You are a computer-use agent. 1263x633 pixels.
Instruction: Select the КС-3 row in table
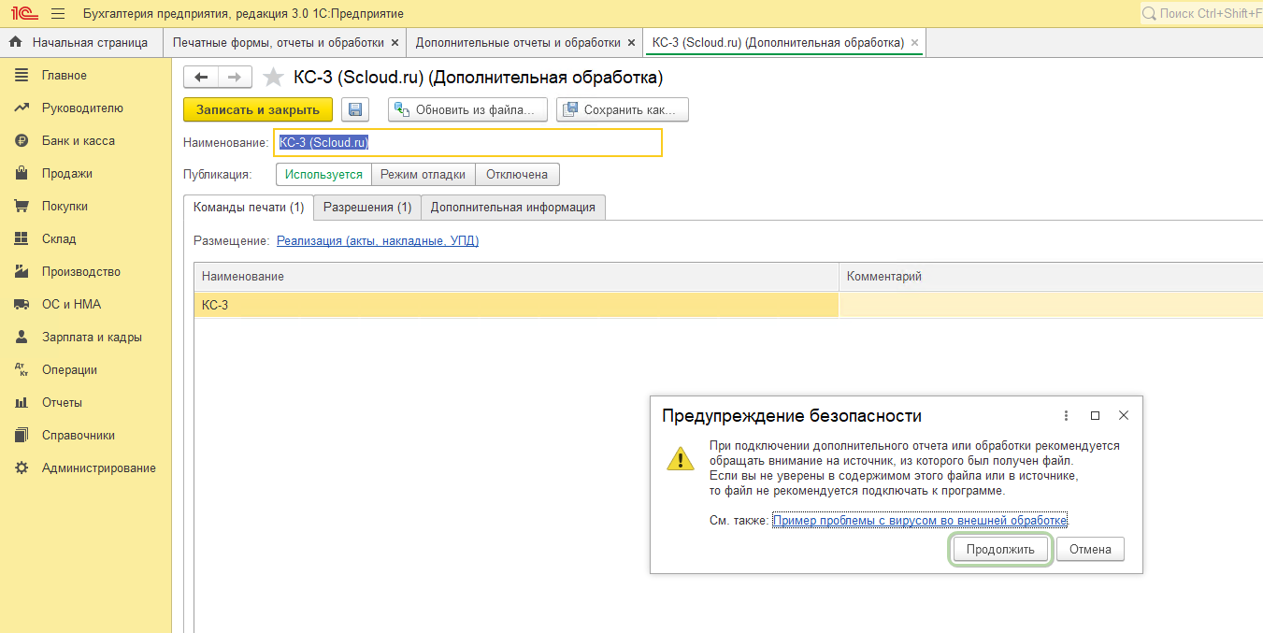pyautogui.click(x=728, y=305)
